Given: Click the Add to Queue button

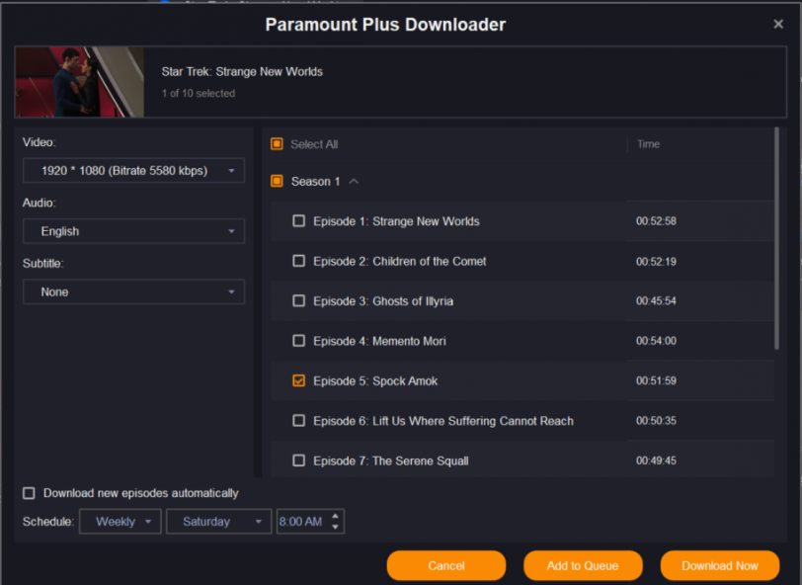Looking at the screenshot, I should tap(583, 565).
